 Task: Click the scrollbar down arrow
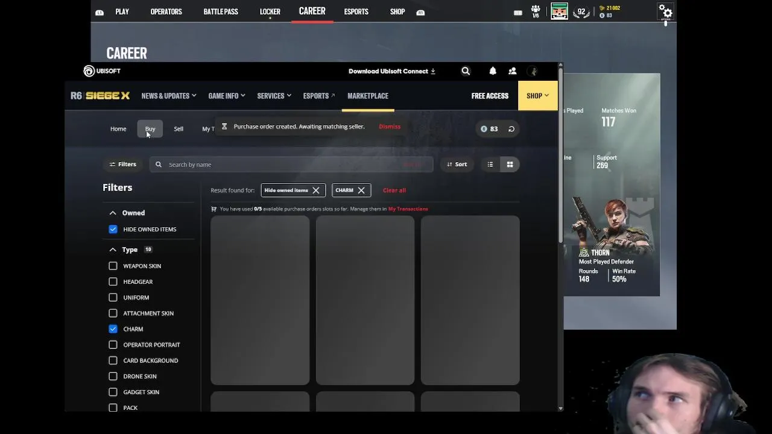[x=560, y=409]
